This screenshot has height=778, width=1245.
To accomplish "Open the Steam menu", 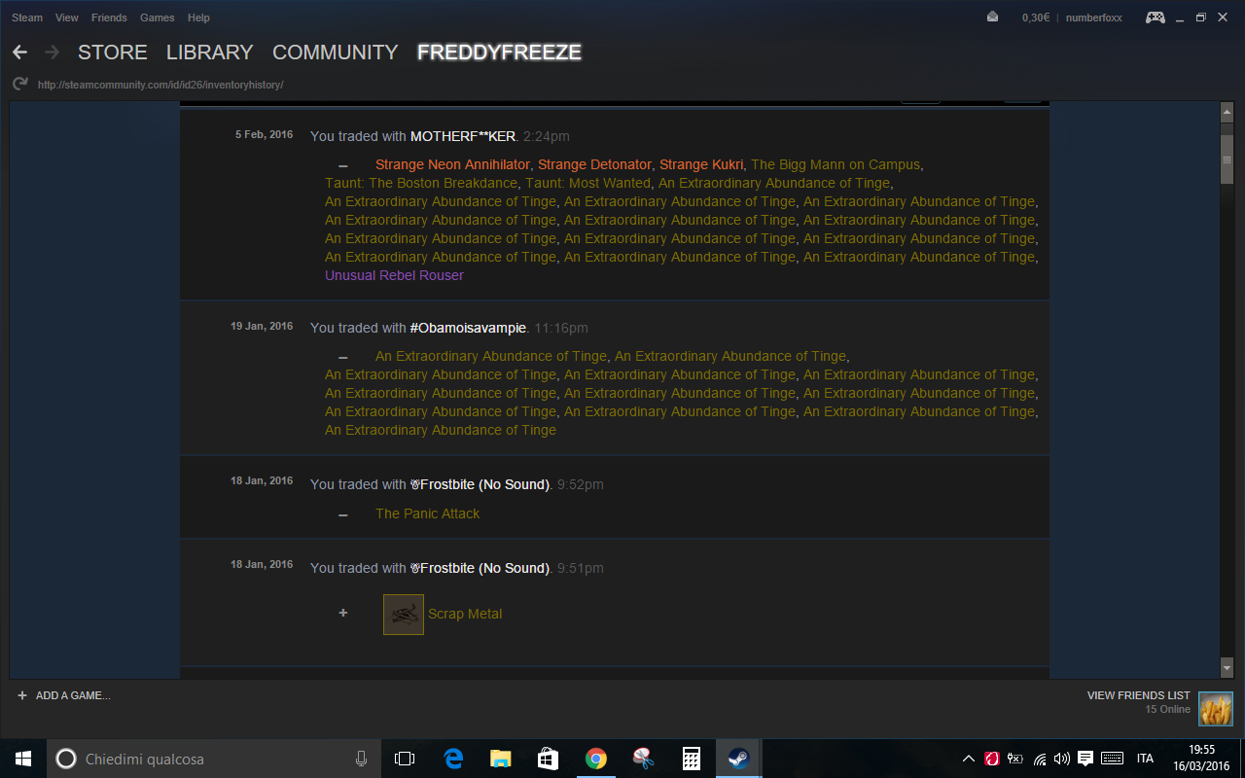I will coord(27,18).
